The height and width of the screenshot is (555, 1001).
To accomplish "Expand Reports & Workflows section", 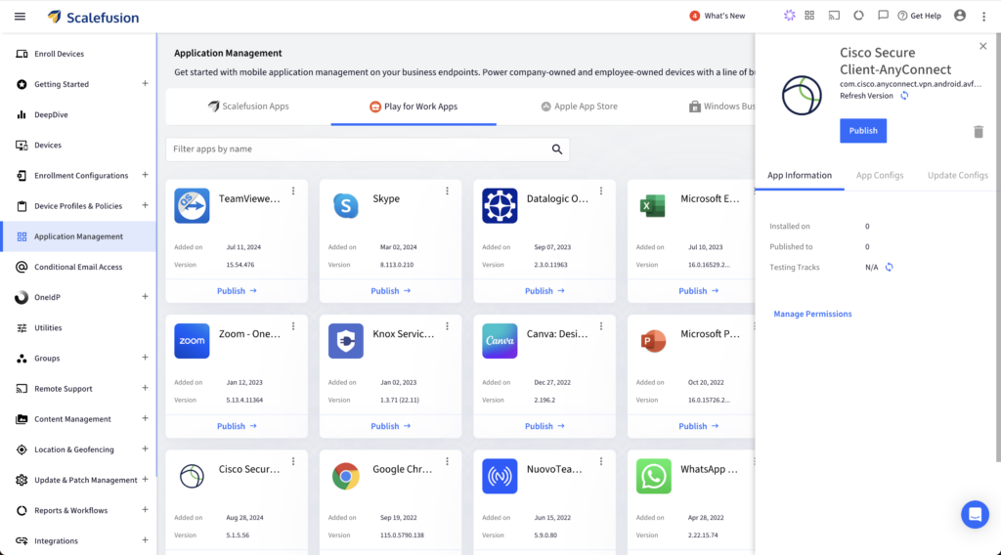I will (145, 510).
